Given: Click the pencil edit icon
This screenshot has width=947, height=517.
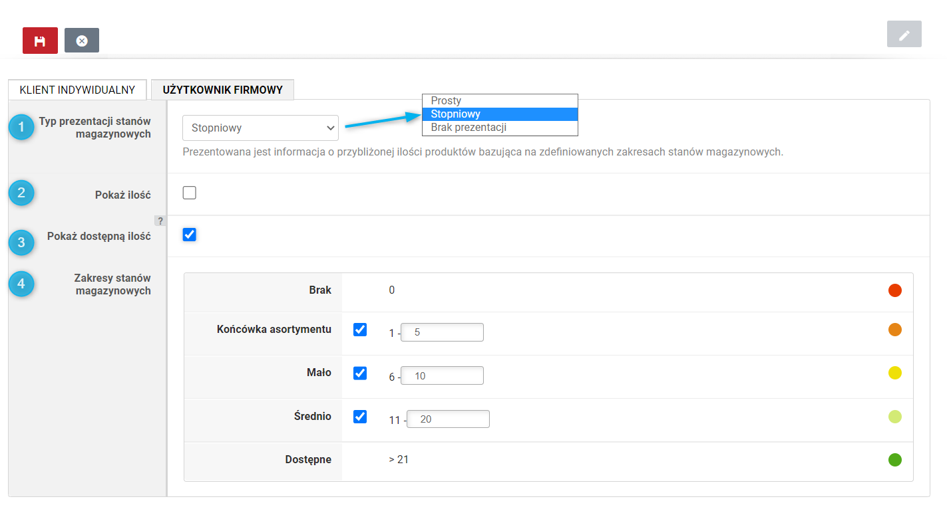Looking at the screenshot, I should 904,35.
